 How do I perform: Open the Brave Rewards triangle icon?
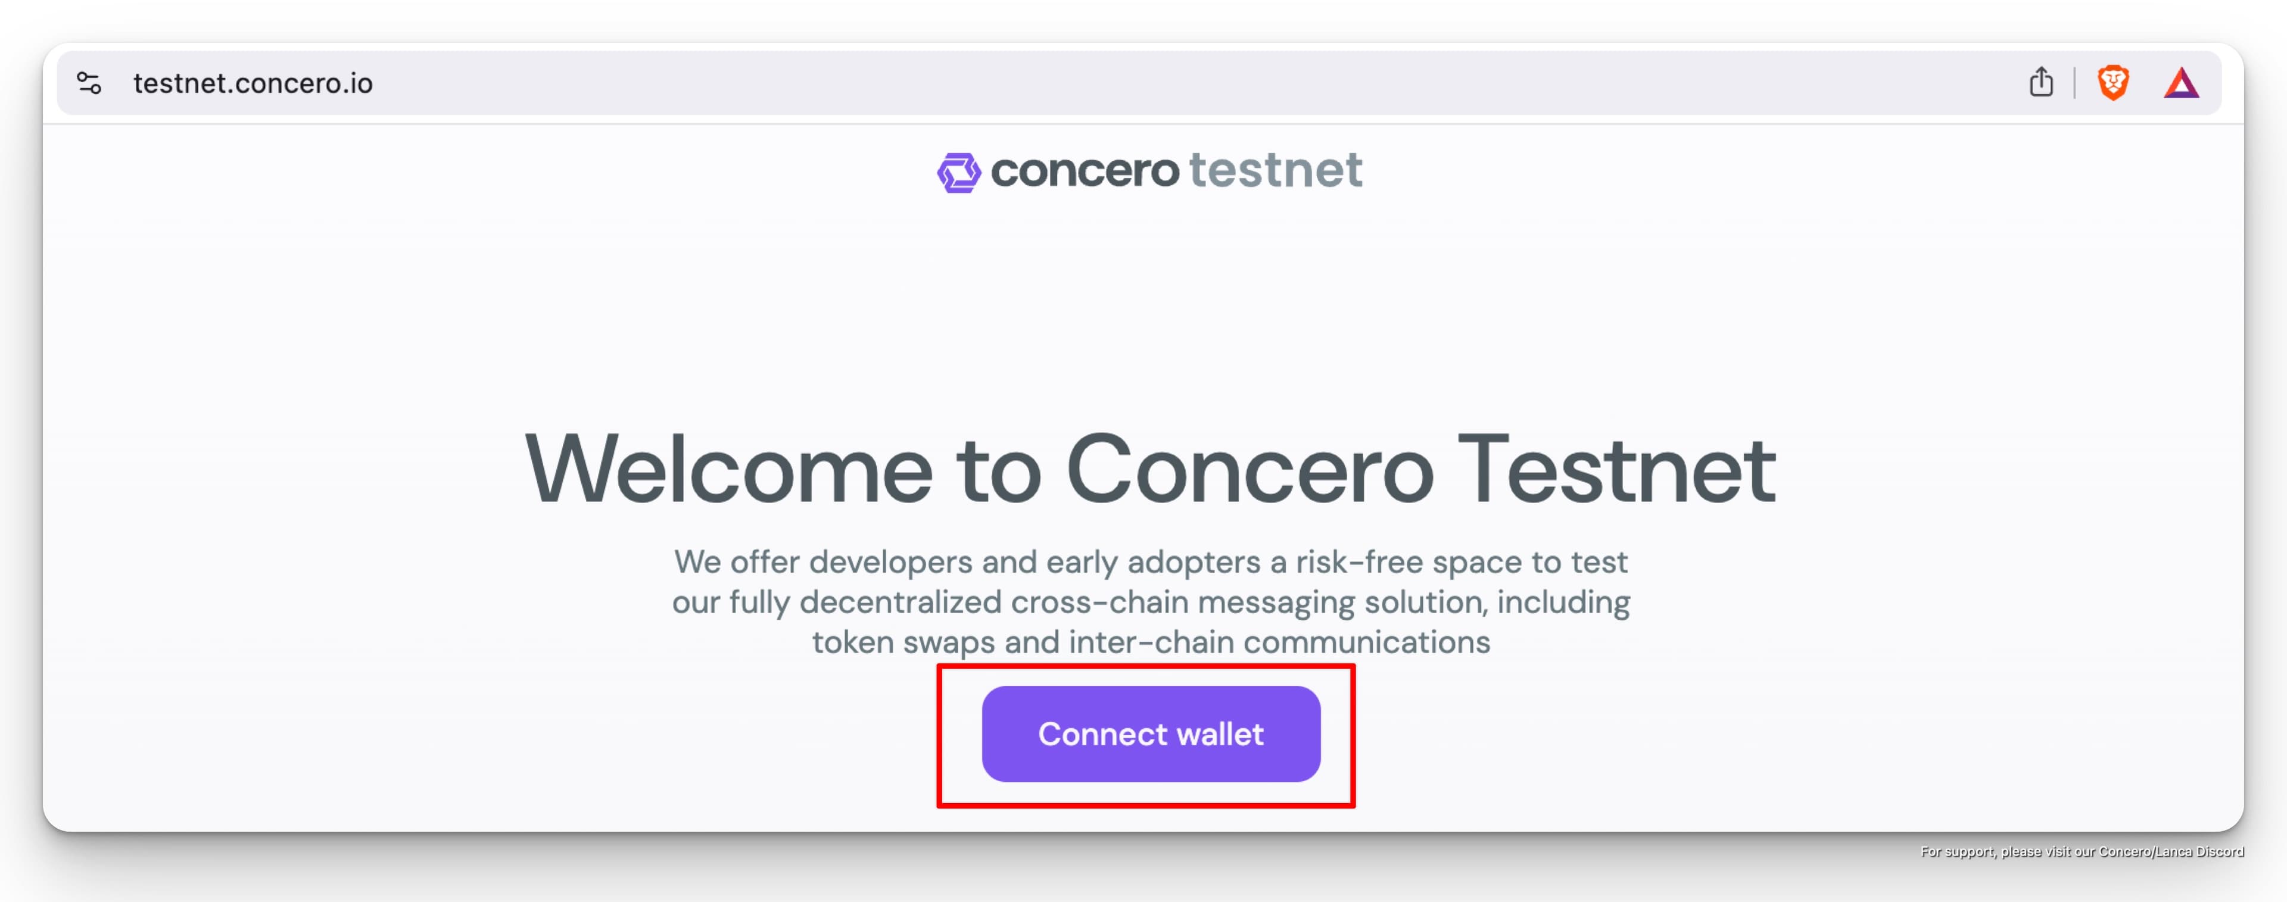(x=2180, y=83)
